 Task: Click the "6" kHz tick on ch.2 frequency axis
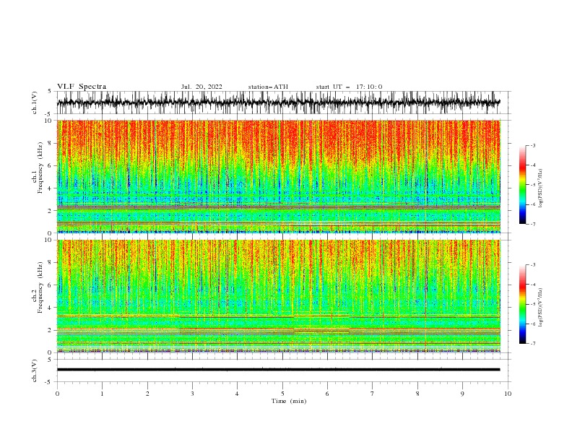(x=51, y=285)
